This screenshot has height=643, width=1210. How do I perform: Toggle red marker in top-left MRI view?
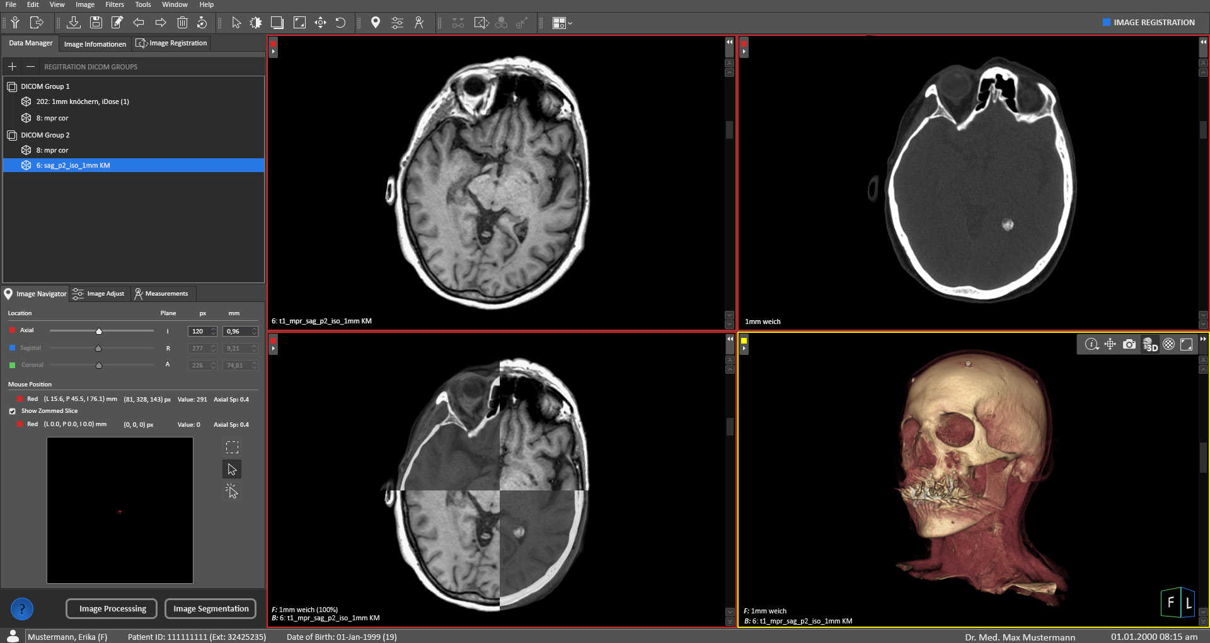coord(273,43)
